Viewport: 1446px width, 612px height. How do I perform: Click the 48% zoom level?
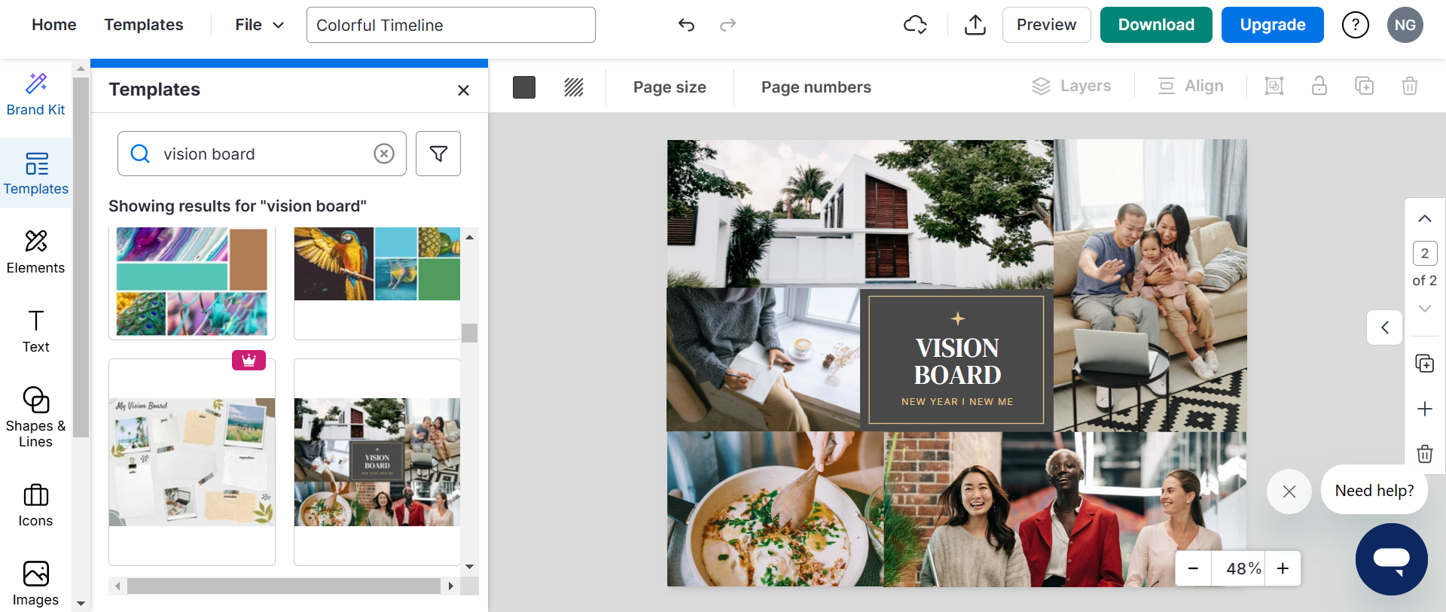[x=1243, y=568]
